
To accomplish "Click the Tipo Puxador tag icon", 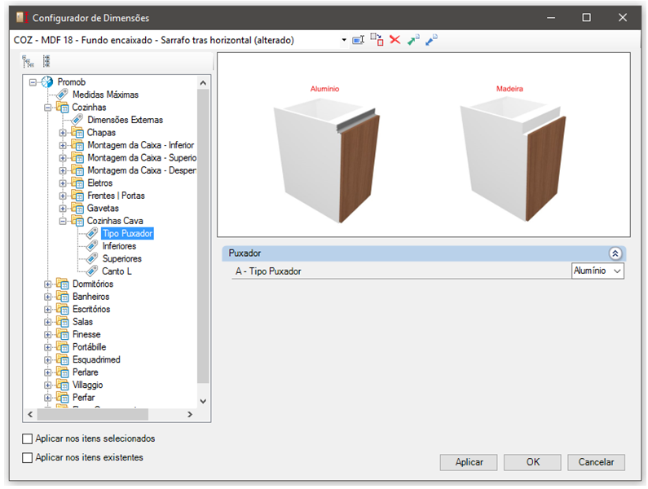I will tap(92, 233).
